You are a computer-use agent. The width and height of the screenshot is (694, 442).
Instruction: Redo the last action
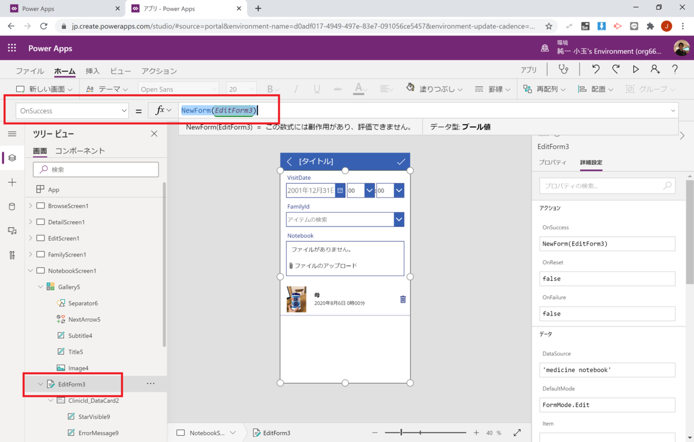615,69
